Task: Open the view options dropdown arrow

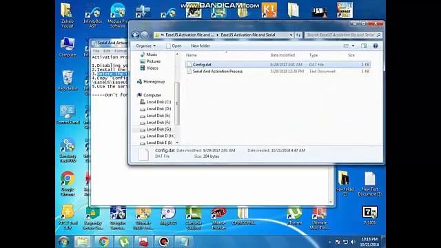Action: click(353, 46)
